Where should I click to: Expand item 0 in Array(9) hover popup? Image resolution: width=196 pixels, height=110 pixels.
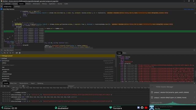tap(15, 29)
